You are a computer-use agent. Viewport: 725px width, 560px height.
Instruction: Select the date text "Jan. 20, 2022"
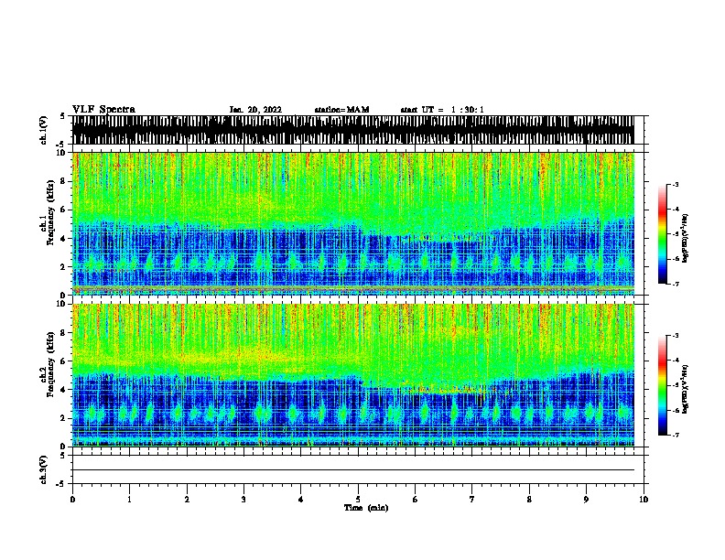point(255,110)
